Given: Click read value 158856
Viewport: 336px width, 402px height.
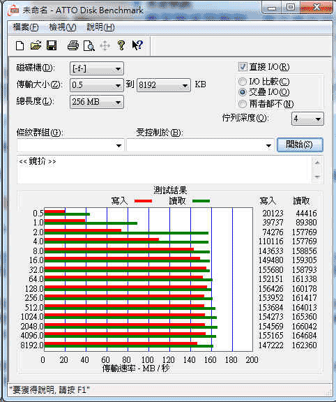Looking at the screenshot, I should click(x=305, y=251).
